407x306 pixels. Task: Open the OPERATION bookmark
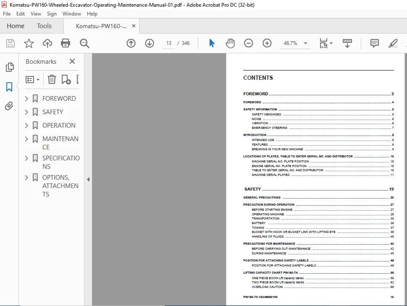click(x=59, y=126)
